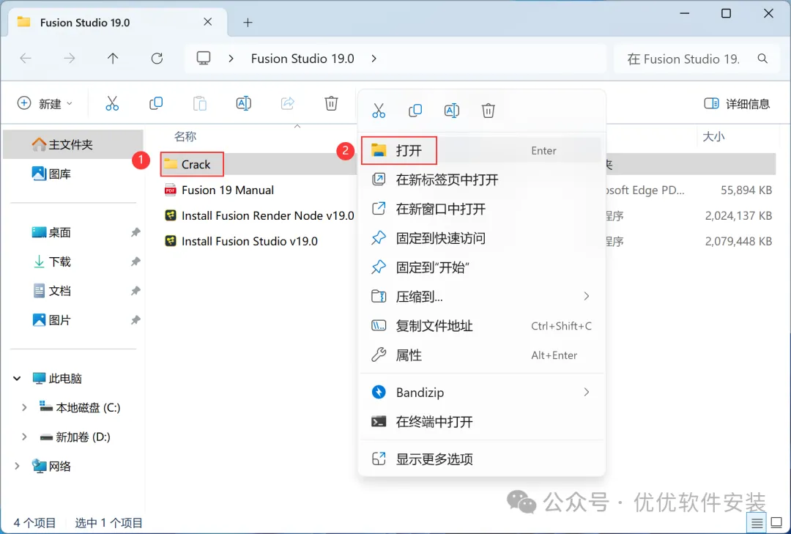Click the search magnifier icon
Image resolution: width=791 pixels, height=534 pixels.
click(x=762, y=59)
